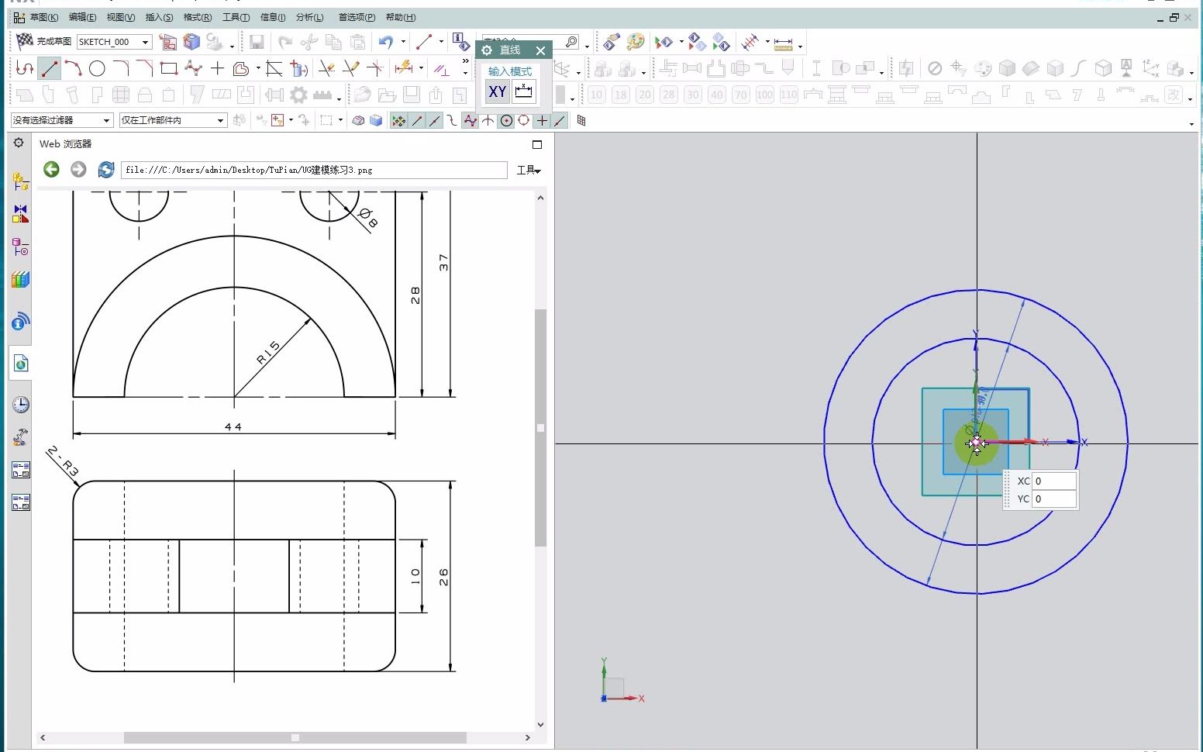This screenshot has width=1203, height=752.
Task: Open the Assembly Navigator sidebar icon
Action: pos(21,181)
